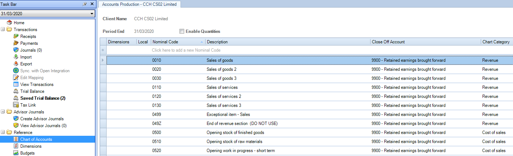Viewport: 513px width, 156px height.
Task: Click the Budgets chart icon
Action: coord(16,153)
